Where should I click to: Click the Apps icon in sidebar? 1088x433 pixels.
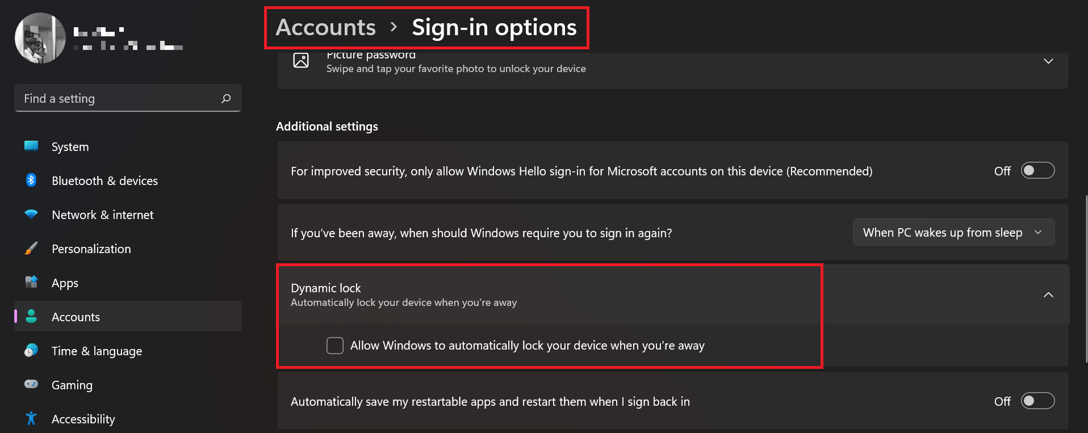pyautogui.click(x=31, y=282)
